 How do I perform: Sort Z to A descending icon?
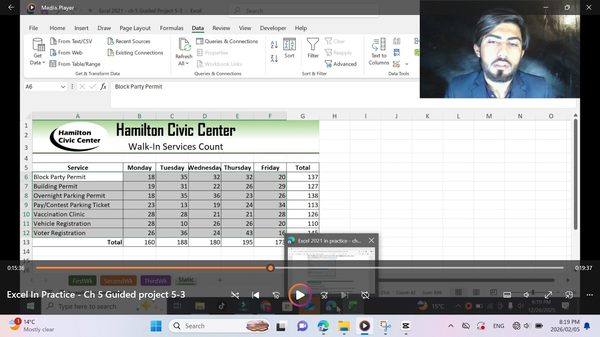tap(274, 59)
